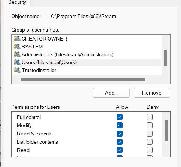Click the SYSTEM group icon
Viewport: 181px width, 167px height.
(17, 47)
